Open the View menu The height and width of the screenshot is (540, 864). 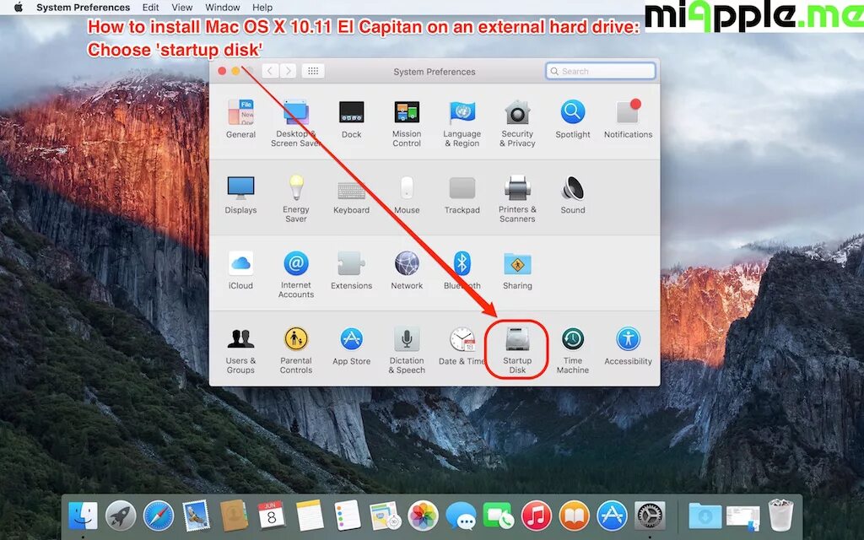182,7
